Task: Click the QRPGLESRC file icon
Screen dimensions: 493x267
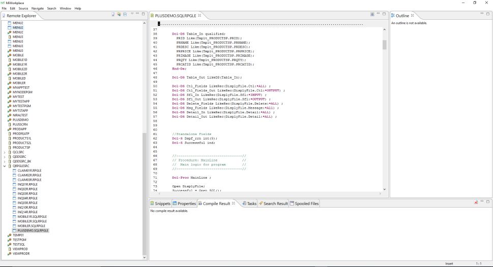Action: [10, 166]
